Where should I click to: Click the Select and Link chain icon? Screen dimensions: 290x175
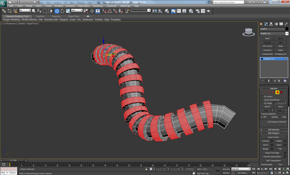pos(4,11)
